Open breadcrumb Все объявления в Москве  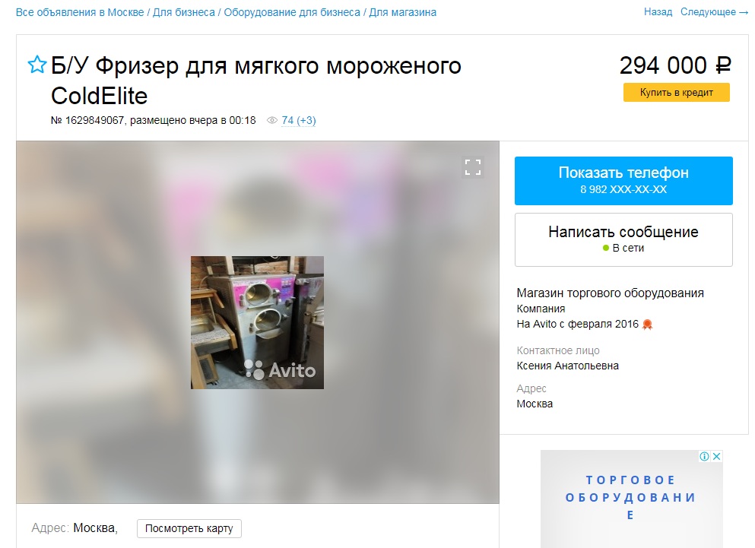(x=80, y=12)
